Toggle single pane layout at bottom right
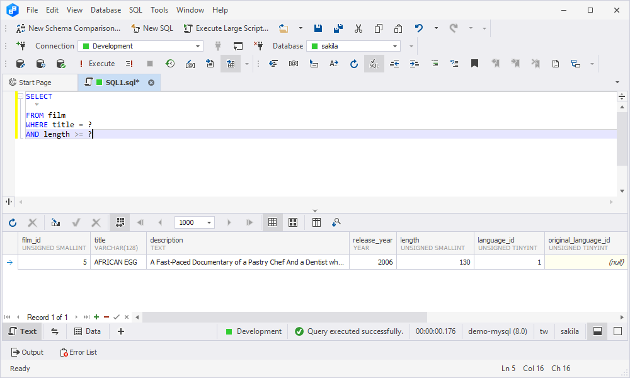Screen dimensions: 630x378 click(617, 331)
